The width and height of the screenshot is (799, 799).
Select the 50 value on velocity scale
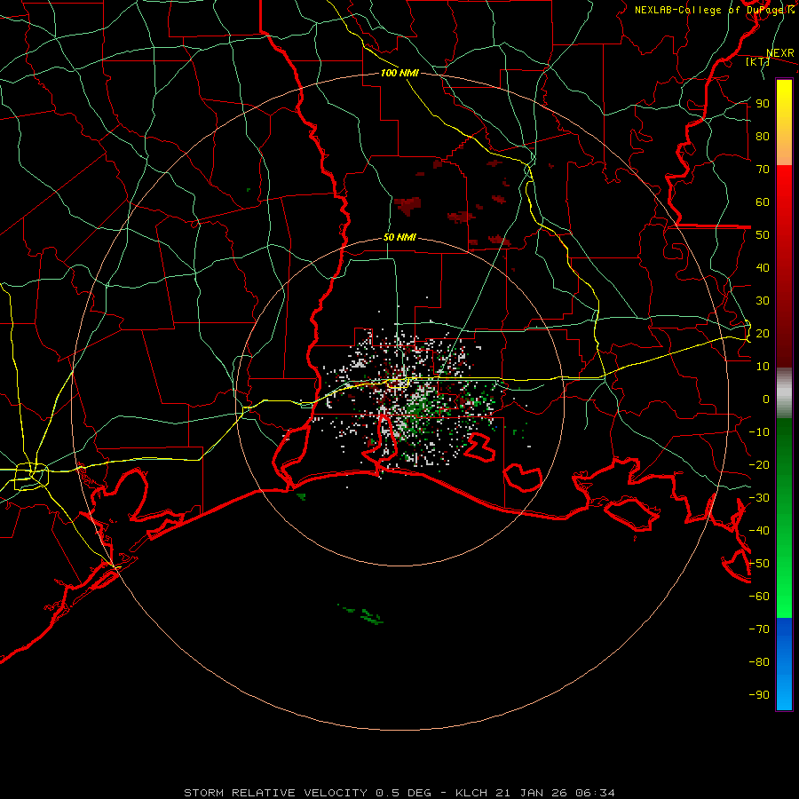click(763, 235)
